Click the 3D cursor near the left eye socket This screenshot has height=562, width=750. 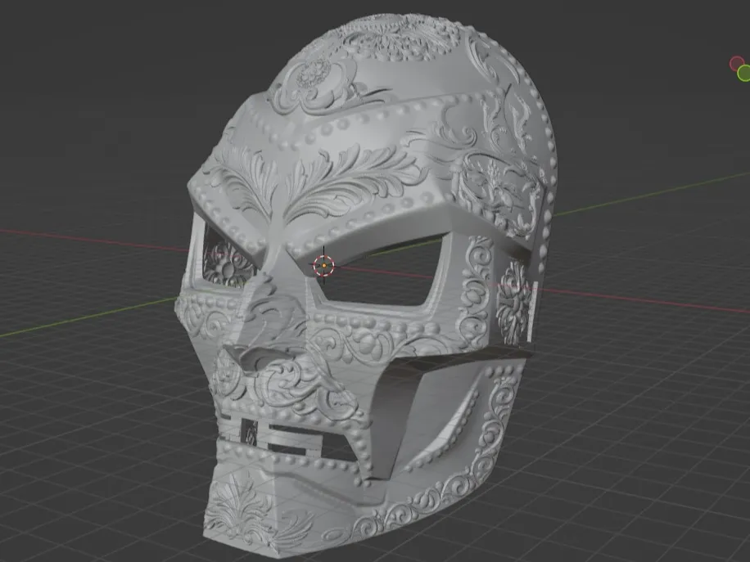[x=325, y=263]
